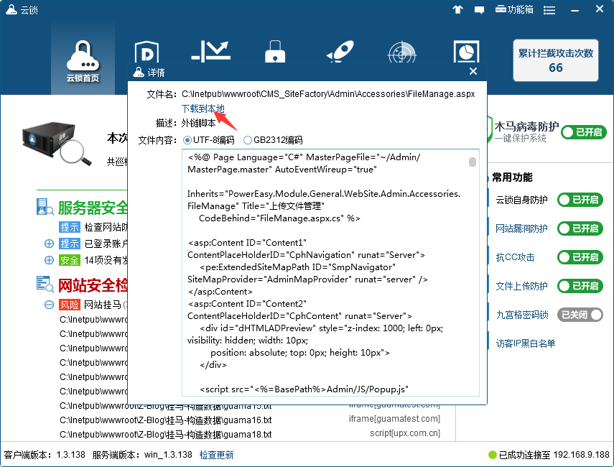The height and width of the screenshot is (467, 614).
Task: Click the T-shirt skin icon in title bar
Action: click(457, 9)
